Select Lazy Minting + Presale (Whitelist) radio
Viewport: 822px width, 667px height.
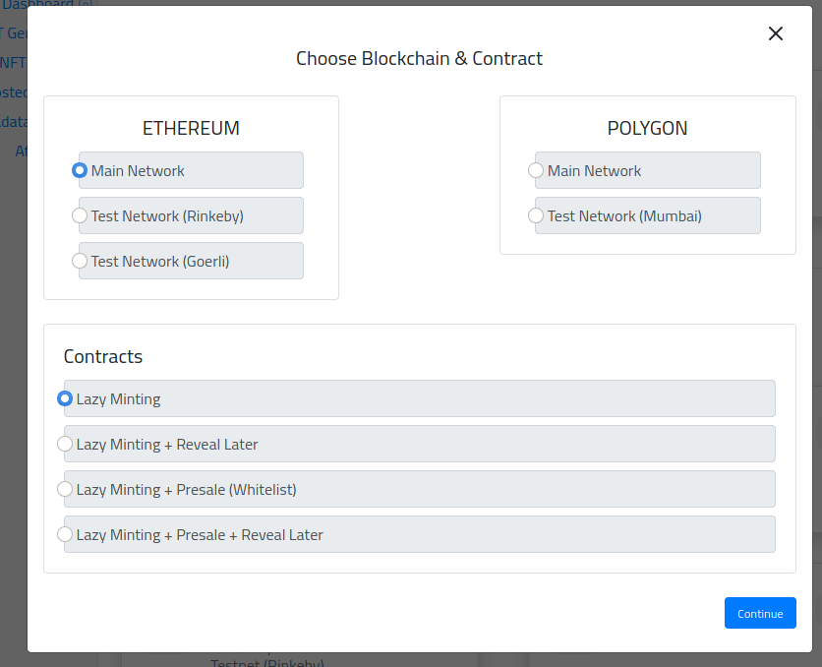[x=65, y=489]
